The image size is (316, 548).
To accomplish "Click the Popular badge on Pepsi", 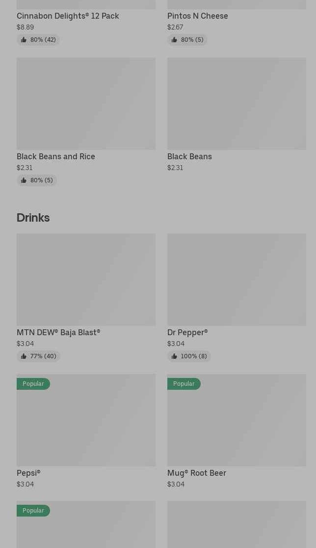I will [x=33, y=384].
